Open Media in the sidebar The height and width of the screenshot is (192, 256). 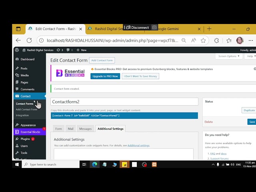pyautogui.click(x=24, y=75)
